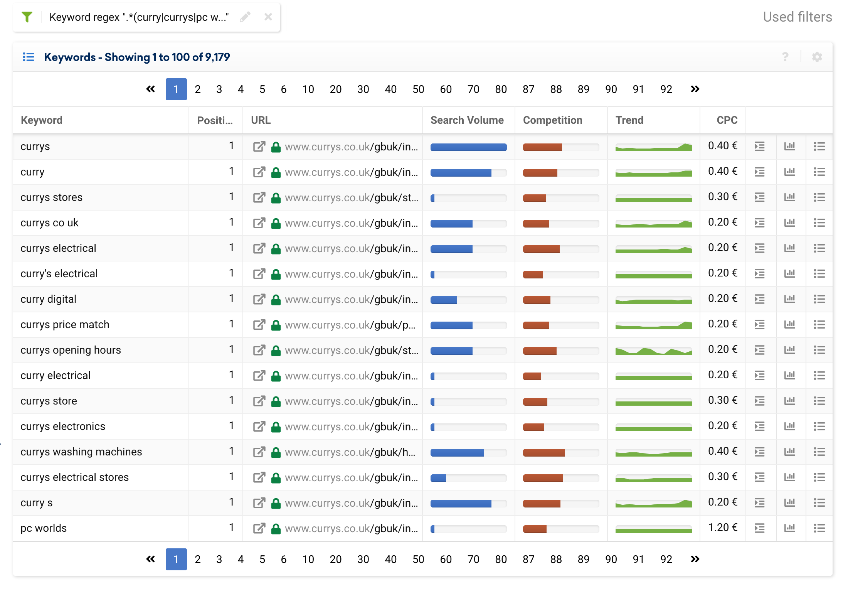Image resolution: width=848 pixels, height=590 pixels.
Task: Open URL link for currys washing machines
Action: [x=350, y=452]
